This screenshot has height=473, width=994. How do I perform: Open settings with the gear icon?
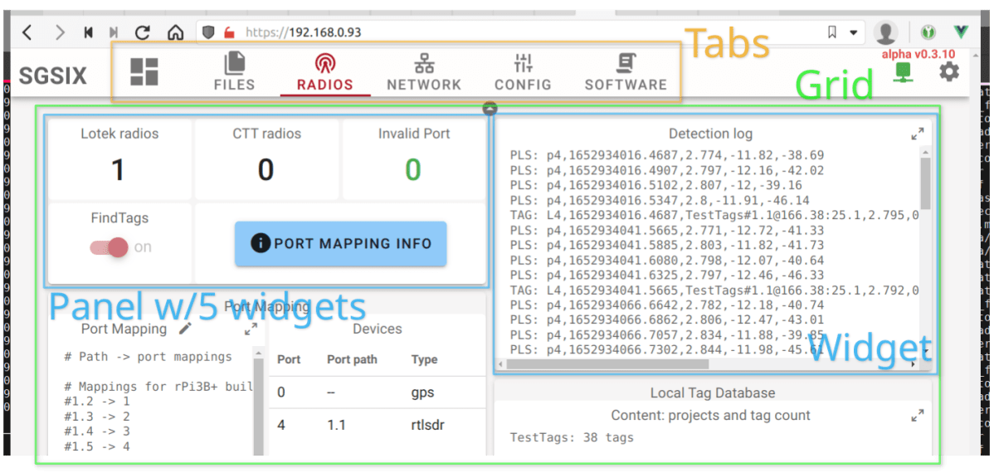tap(949, 71)
